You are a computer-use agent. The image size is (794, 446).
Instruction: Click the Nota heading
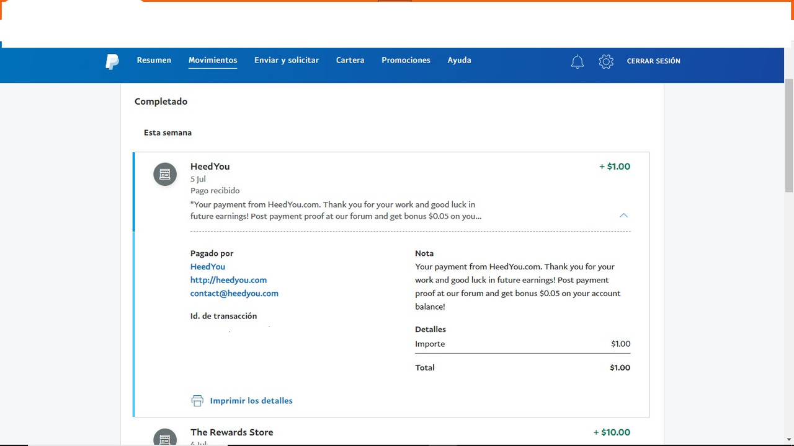pyautogui.click(x=424, y=253)
